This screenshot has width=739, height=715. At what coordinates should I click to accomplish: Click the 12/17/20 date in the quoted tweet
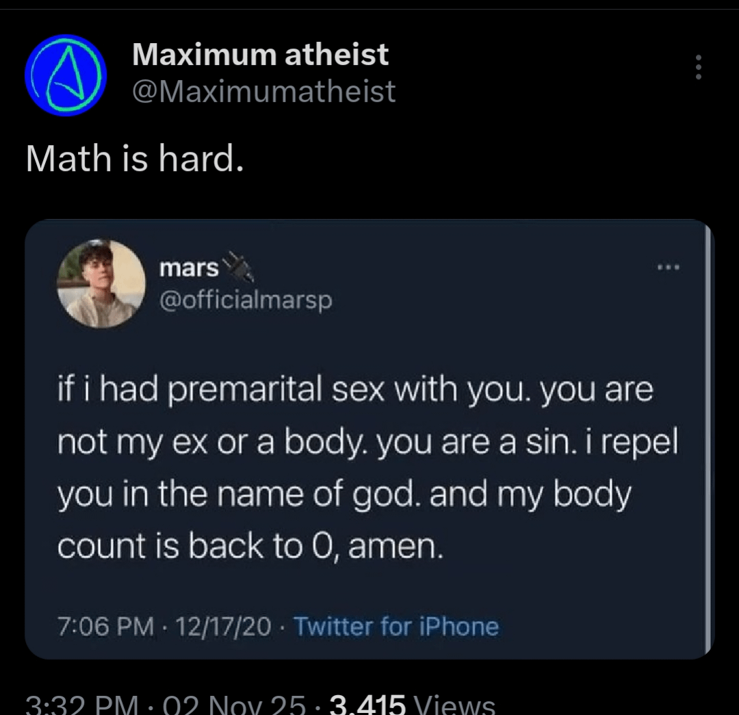tap(223, 626)
